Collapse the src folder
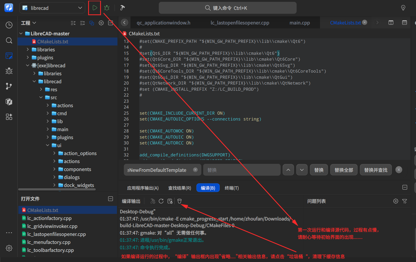Viewport: 416px width, 262px height. coord(41,97)
